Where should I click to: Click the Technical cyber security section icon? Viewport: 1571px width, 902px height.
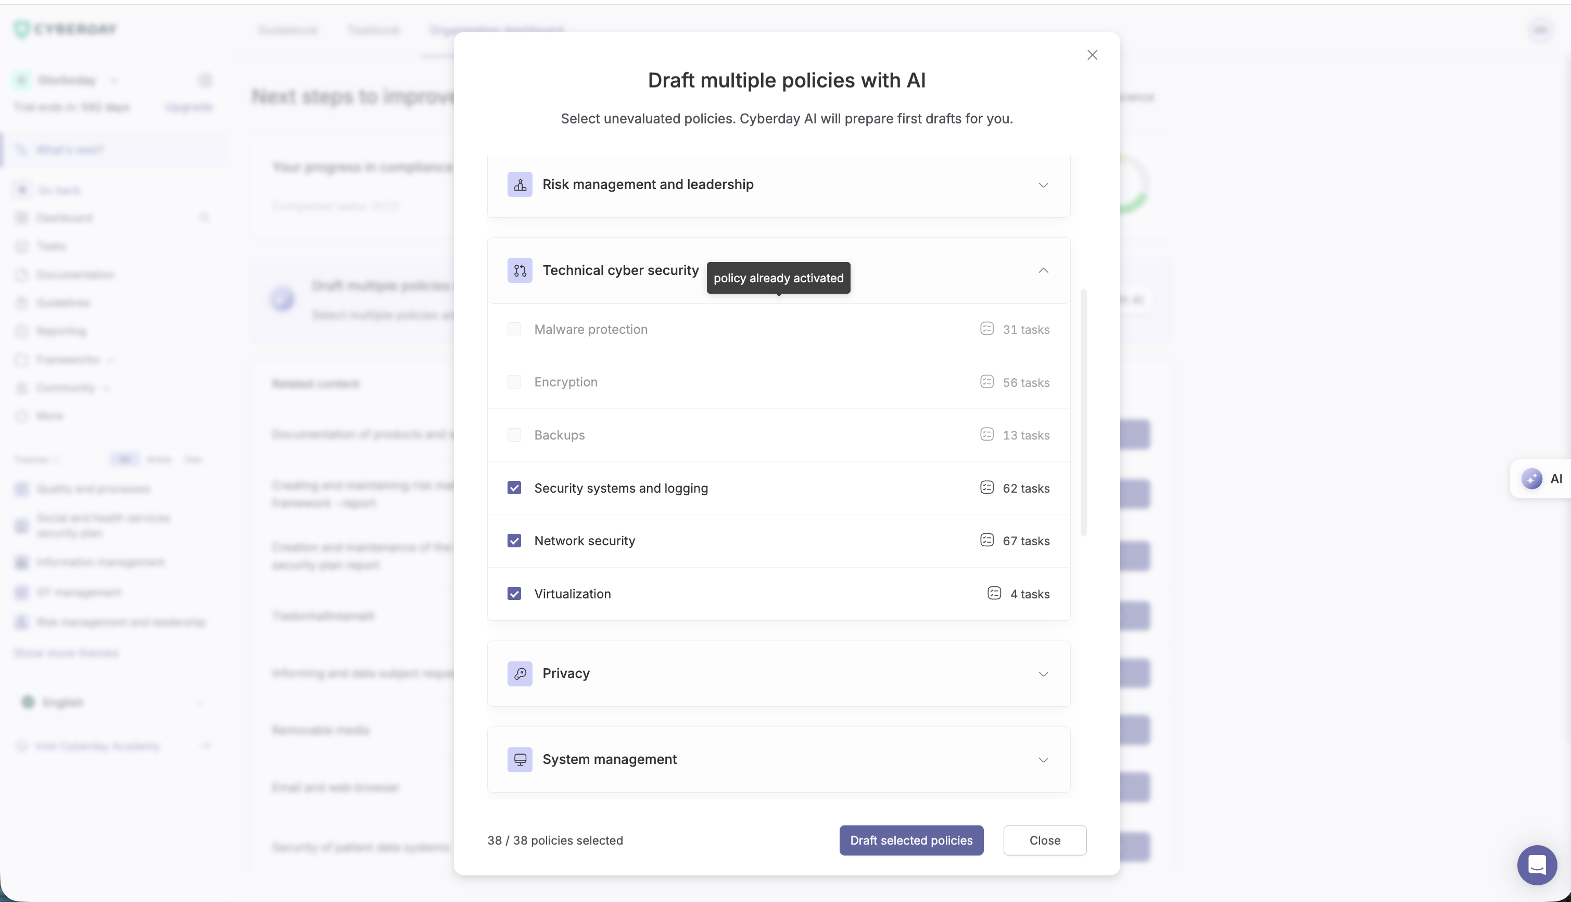point(520,271)
